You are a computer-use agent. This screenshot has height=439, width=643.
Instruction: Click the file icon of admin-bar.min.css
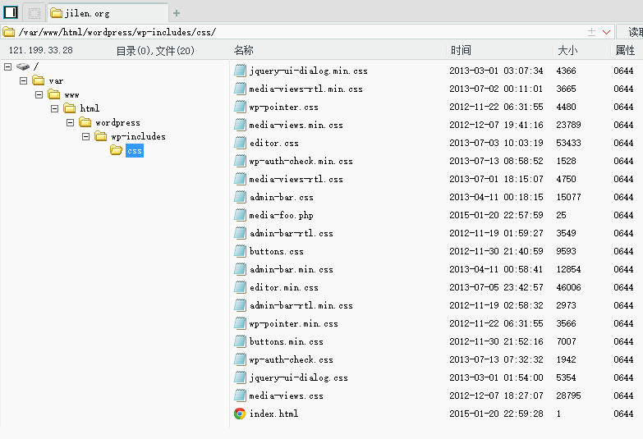coord(240,269)
